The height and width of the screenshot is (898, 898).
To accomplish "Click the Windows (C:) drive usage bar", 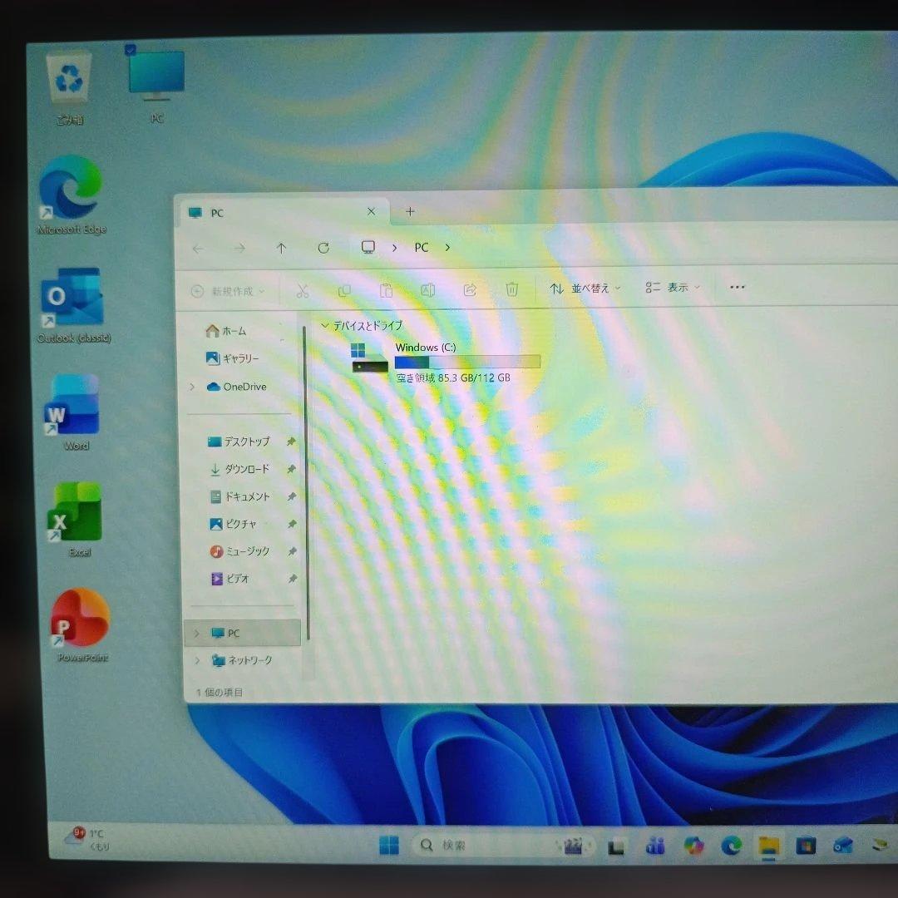I will (467, 361).
